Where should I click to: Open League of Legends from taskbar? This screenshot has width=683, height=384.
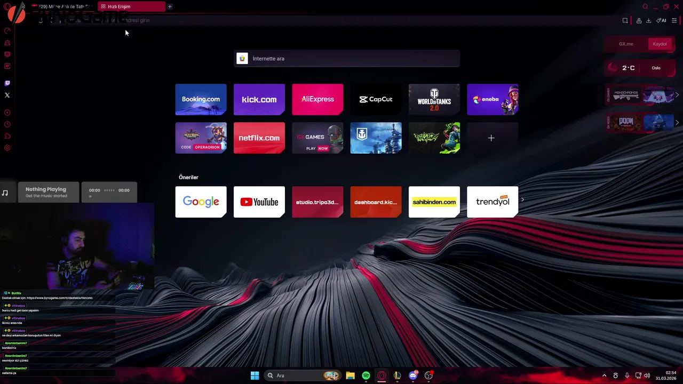397,375
